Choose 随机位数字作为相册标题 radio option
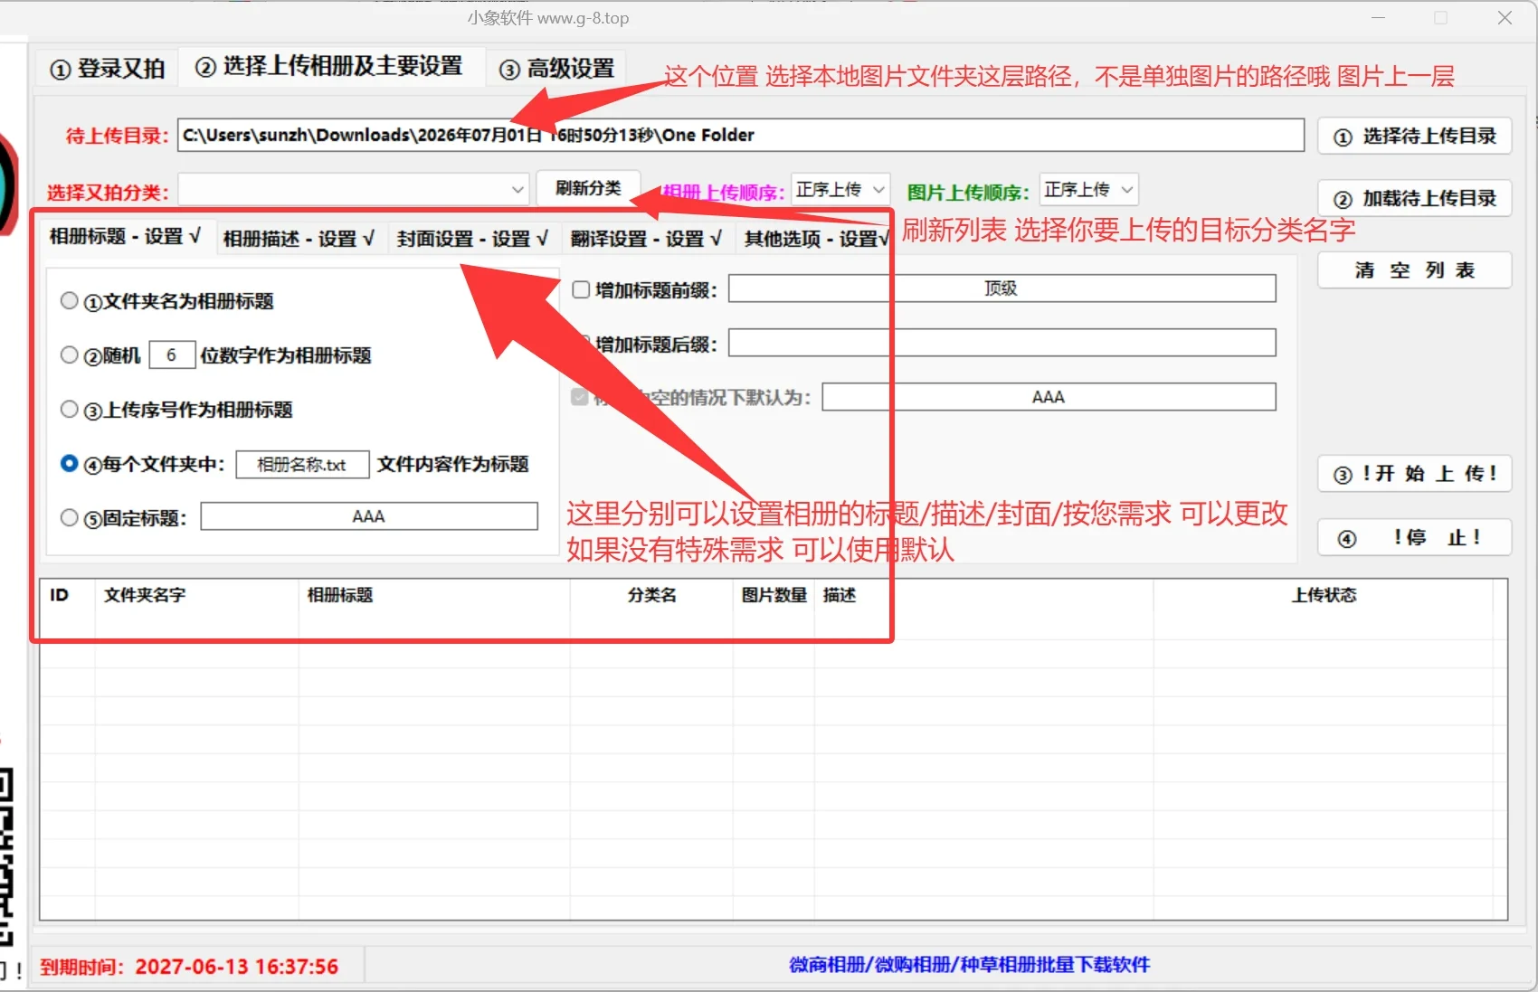1538x992 pixels. click(x=69, y=354)
